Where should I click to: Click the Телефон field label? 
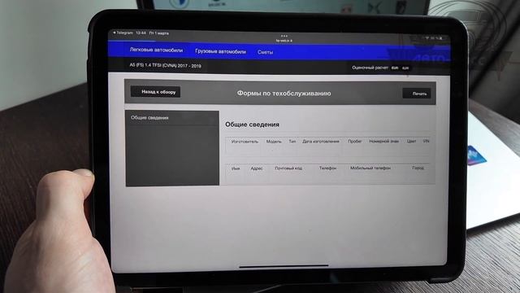click(x=327, y=168)
